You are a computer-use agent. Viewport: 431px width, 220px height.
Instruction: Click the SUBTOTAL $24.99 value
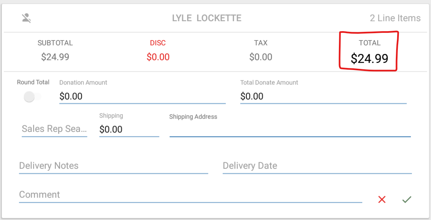click(x=55, y=57)
